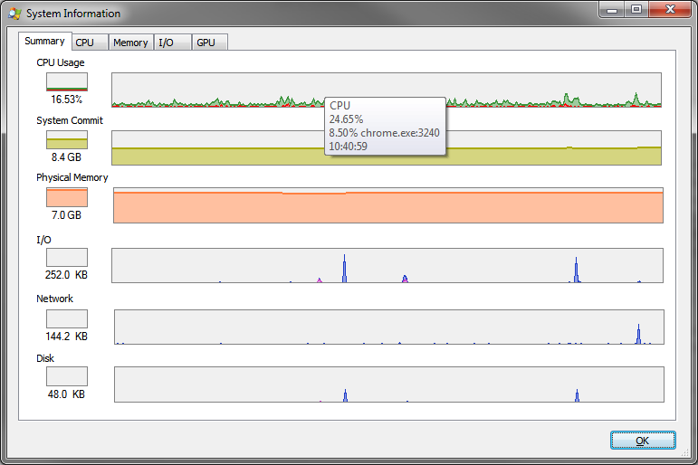Click the 7.0 GB physical memory value
This screenshot has width=698, height=465.
[x=66, y=215]
